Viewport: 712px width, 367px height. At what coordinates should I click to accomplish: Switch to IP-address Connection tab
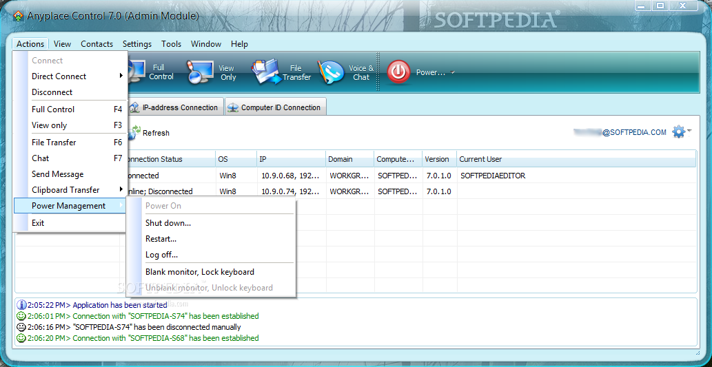coord(176,107)
